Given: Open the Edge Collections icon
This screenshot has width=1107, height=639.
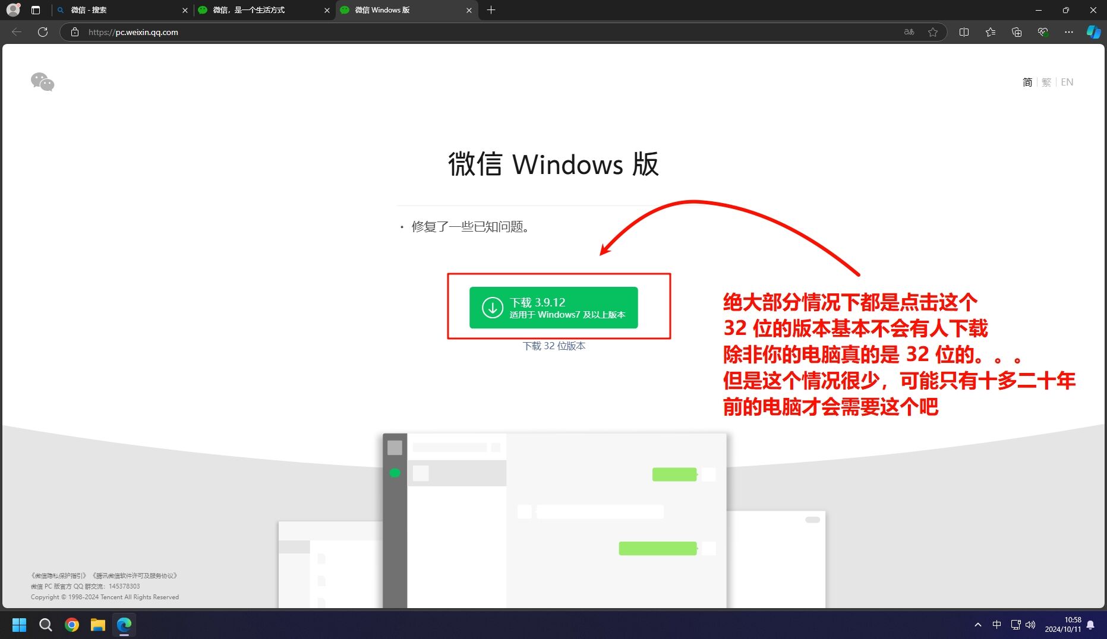Looking at the screenshot, I should pyautogui.click(x=1017, y=32).
